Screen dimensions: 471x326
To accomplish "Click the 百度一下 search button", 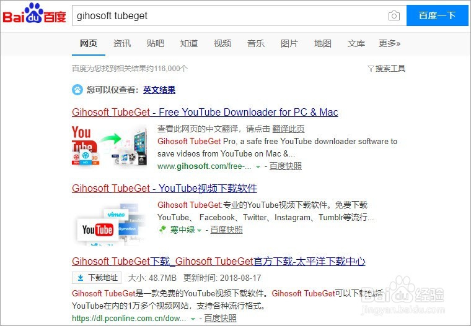I will coord(437,15).
